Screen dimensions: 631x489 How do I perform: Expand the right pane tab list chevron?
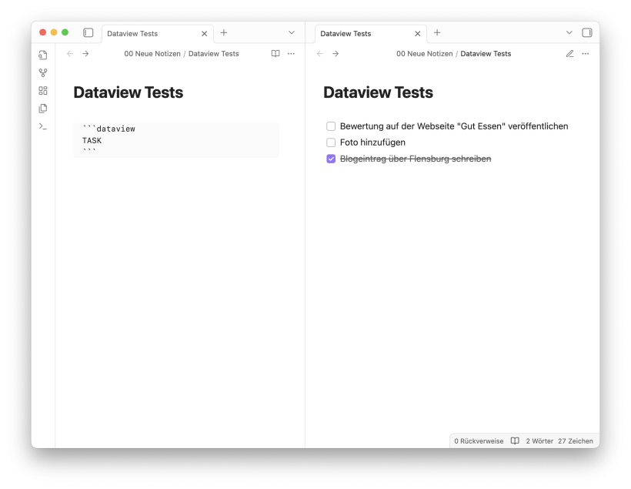click(569, 32)
